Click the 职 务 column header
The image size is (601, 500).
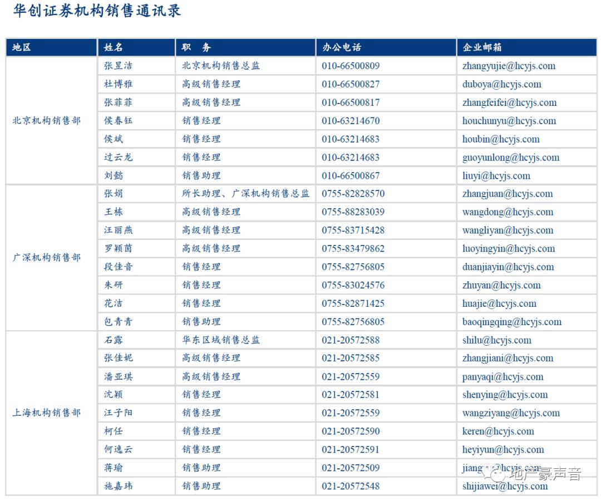pos(245,47)
